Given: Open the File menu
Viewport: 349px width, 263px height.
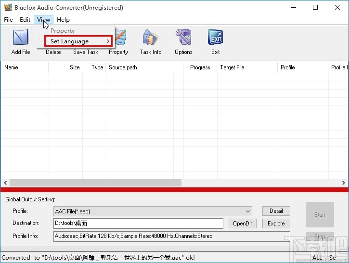Looking at the screenshot, I should tap(8, 20).
